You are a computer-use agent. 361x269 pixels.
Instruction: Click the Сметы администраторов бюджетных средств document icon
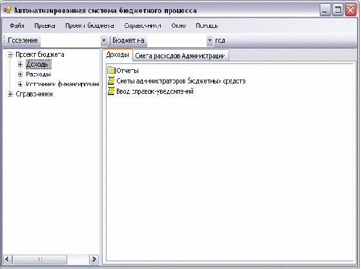pos(111,81)
